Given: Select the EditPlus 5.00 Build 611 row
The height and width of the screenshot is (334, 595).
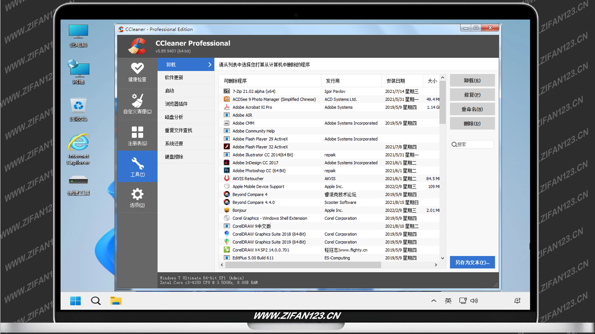Looking at the screenshot, I should pos(329,258).
